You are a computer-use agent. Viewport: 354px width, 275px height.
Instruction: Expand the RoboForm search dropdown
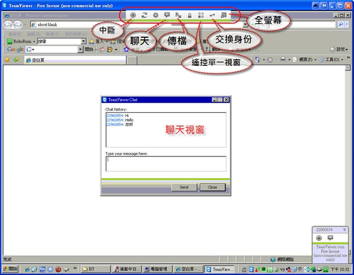tap(84, 41)
